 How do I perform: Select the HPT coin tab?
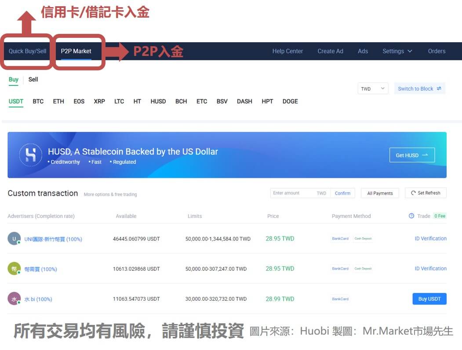[x=267, y=102]
